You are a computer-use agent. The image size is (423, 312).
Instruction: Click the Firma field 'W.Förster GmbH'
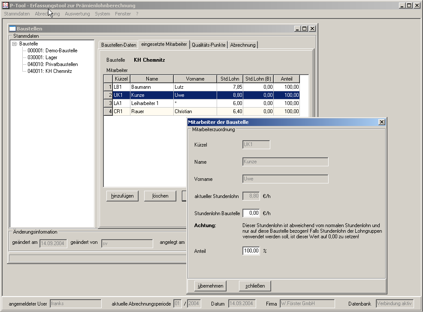pyautogui.click(x=307, y=304)
